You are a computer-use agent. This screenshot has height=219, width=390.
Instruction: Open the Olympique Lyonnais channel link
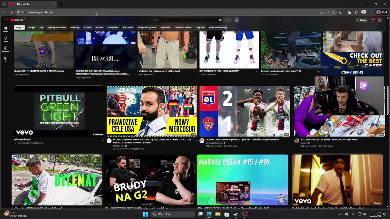[x=214, y=143]
